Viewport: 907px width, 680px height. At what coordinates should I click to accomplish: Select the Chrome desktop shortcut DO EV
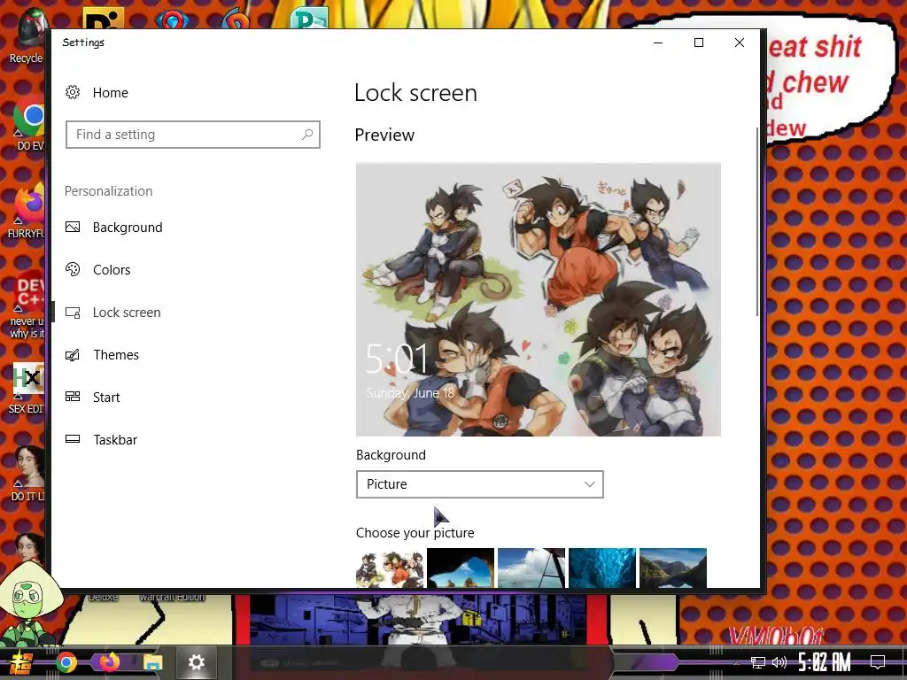[x=29, y=124]
